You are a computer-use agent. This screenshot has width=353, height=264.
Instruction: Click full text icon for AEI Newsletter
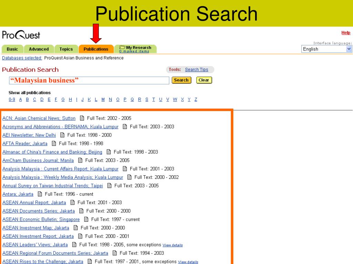tap(63, 135)
